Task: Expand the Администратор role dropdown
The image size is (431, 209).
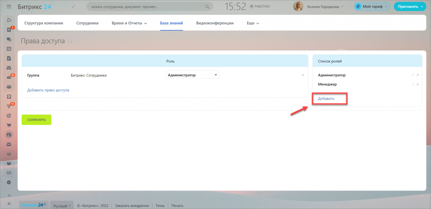Action: [x=193, y=75]
